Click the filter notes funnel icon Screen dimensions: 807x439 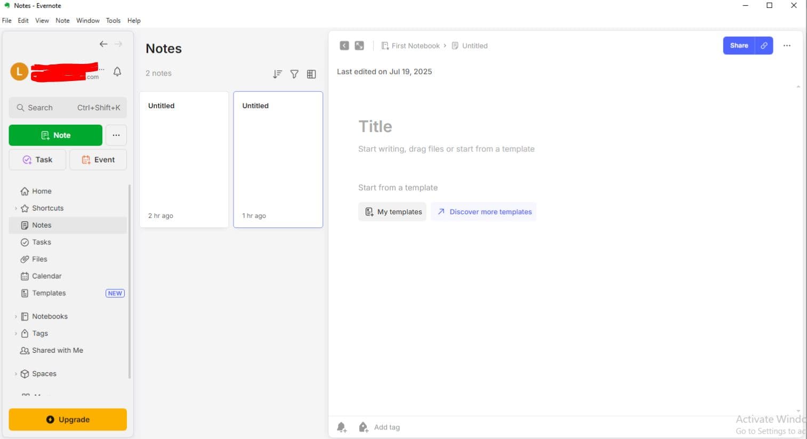click(294, 74)
